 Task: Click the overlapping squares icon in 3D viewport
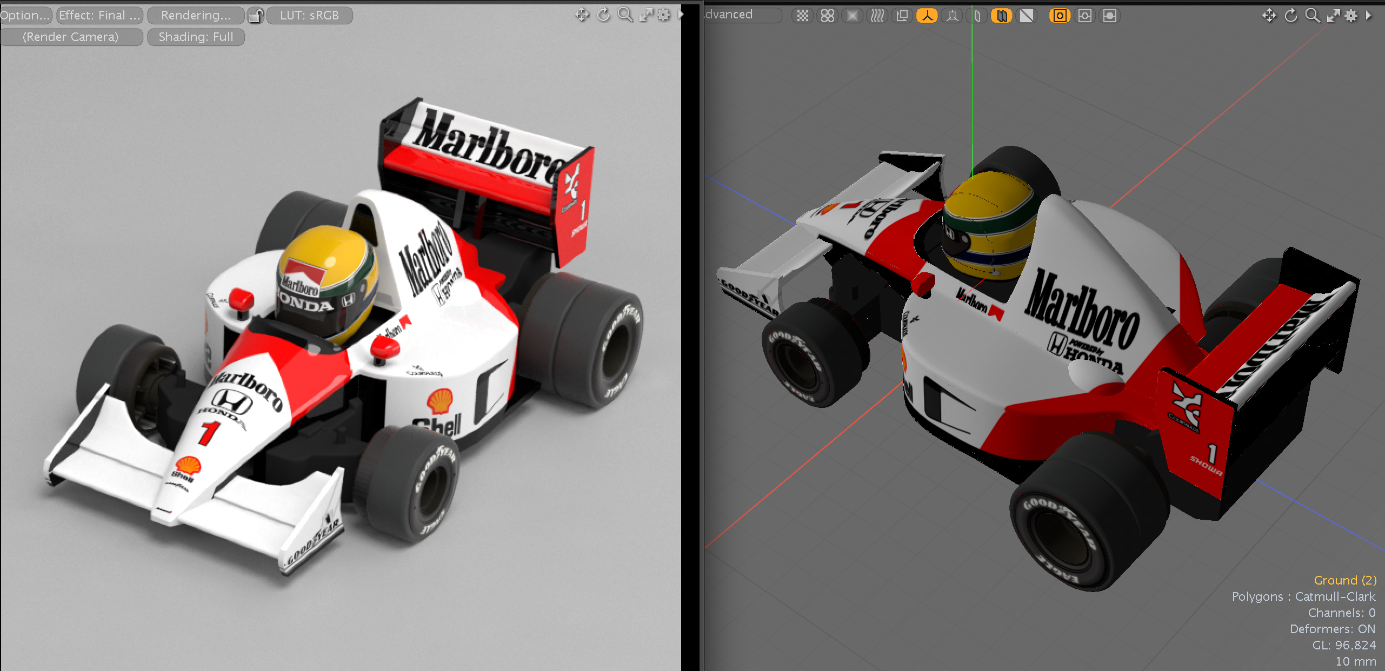[902, 16]
